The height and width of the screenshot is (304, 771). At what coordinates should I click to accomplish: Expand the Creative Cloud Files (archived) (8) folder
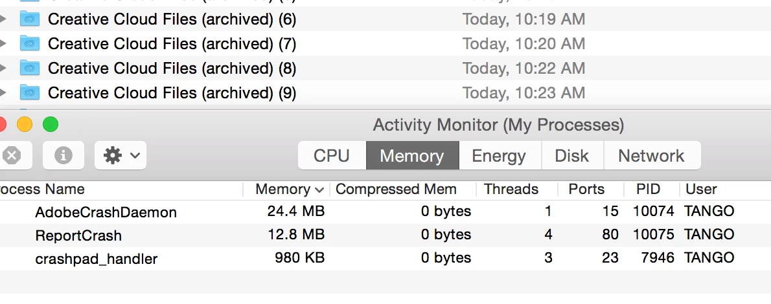[x=3, y=68]
